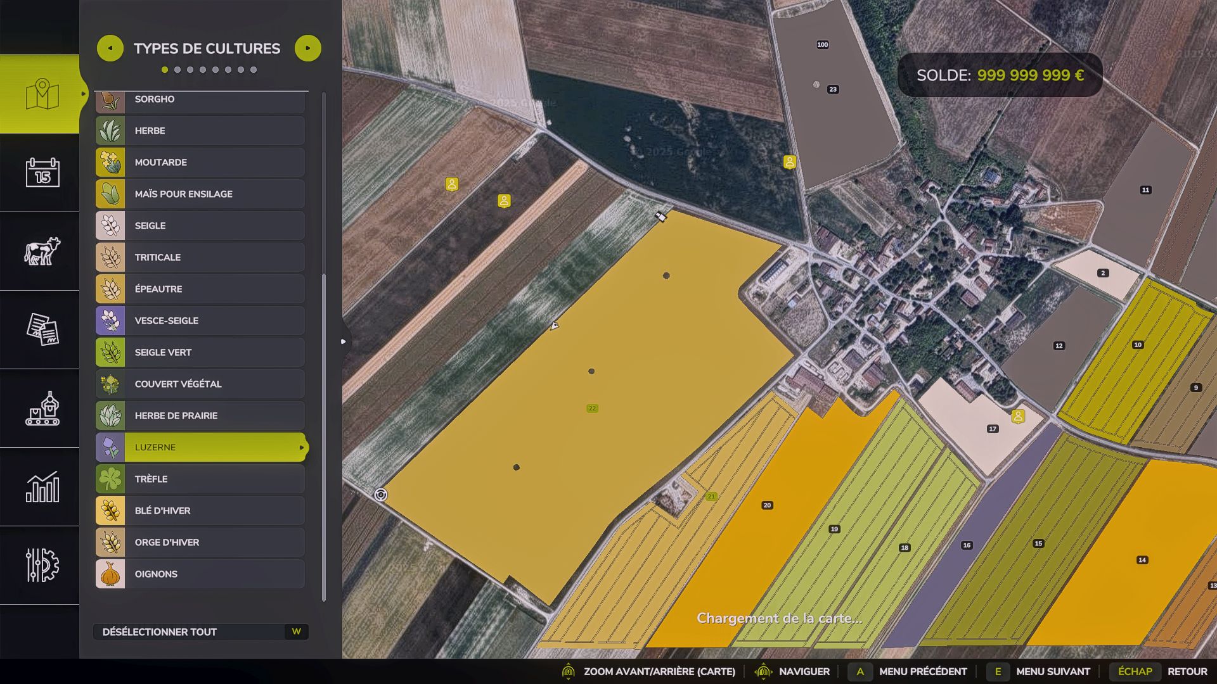Click Désélectionner tout button
Screen dimensions: 1217x684
[x=200, y=631]
